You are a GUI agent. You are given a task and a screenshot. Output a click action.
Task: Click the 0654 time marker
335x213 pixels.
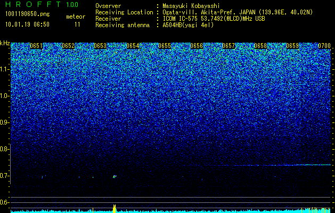133,46
